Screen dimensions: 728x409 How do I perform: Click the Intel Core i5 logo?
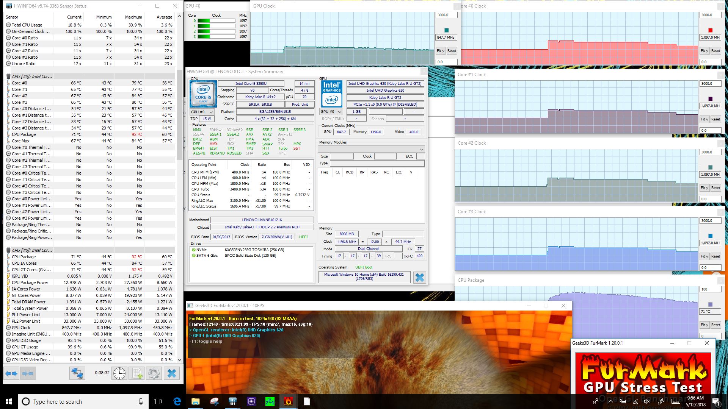click(x=203, y=94)
